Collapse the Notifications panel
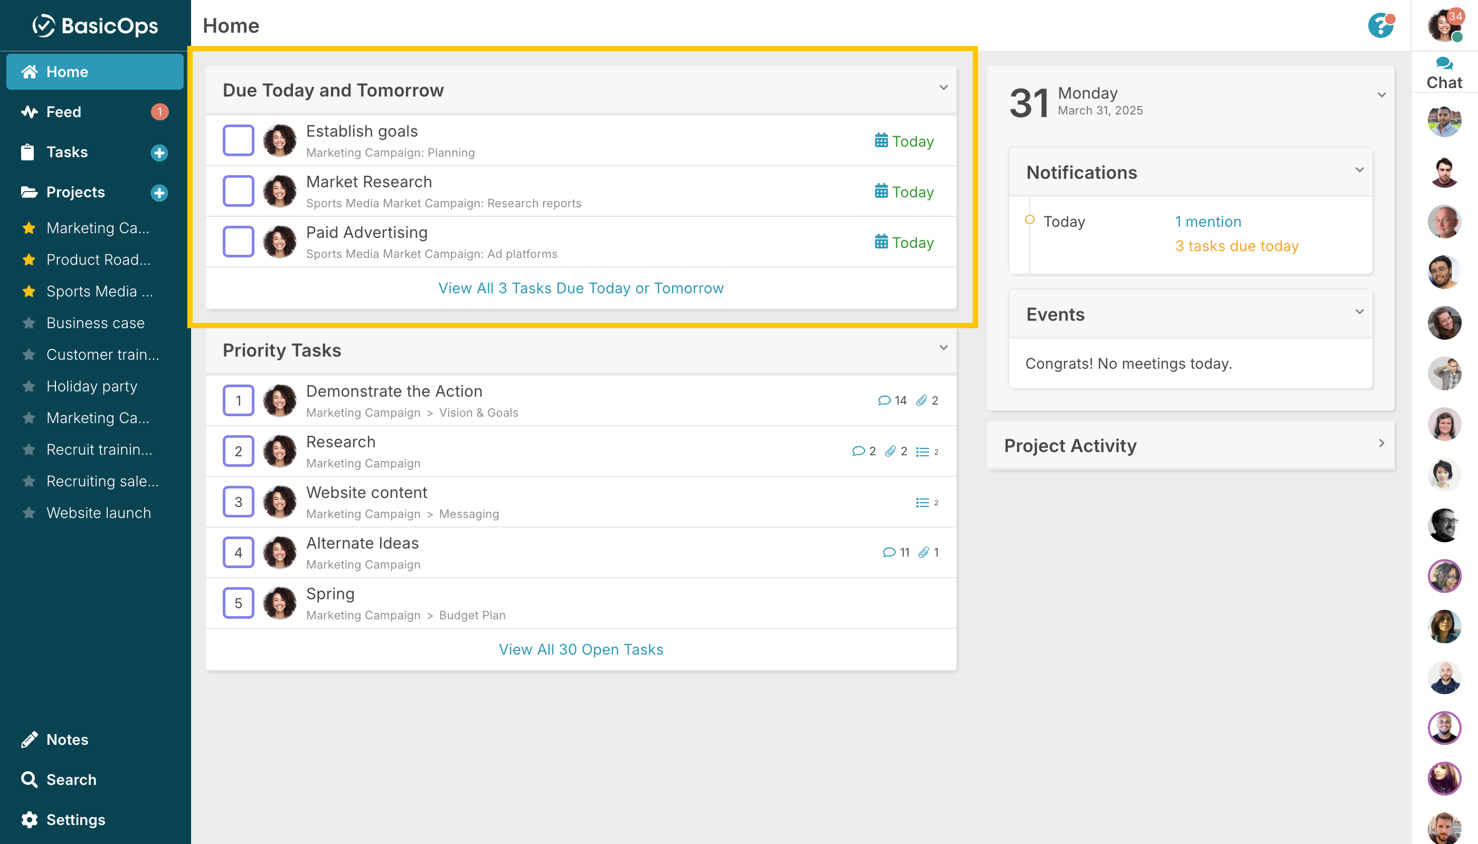Screen dimensions: 1478x844 (1359, 170)
